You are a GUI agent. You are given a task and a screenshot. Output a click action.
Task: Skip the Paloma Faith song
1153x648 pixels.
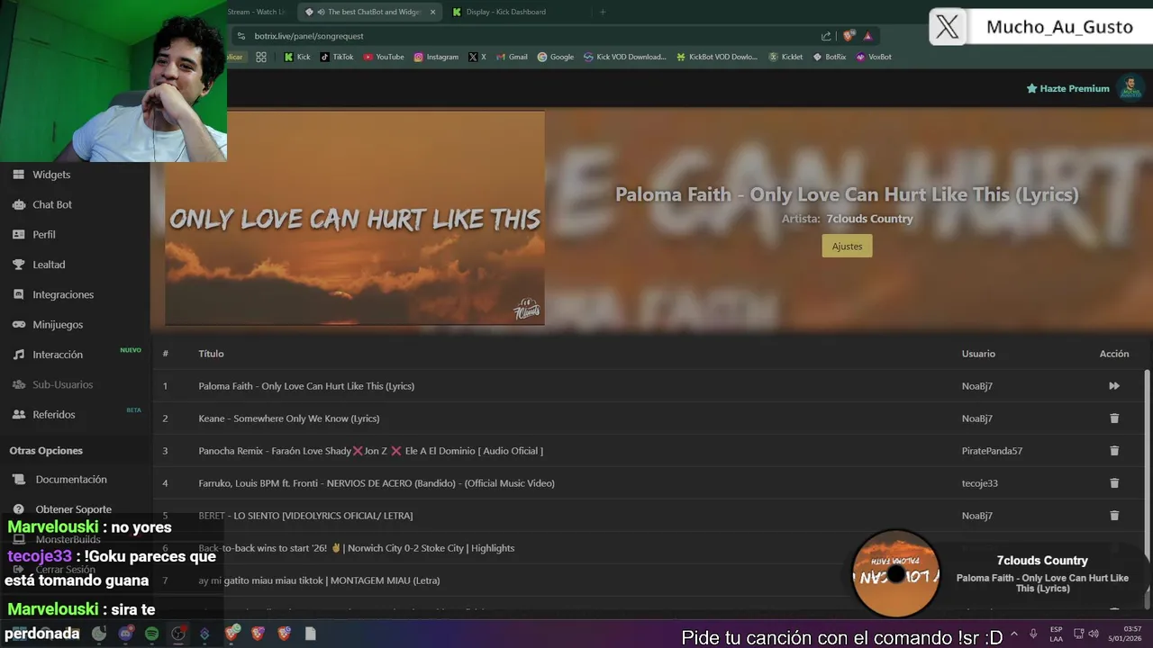[1114, 386]
